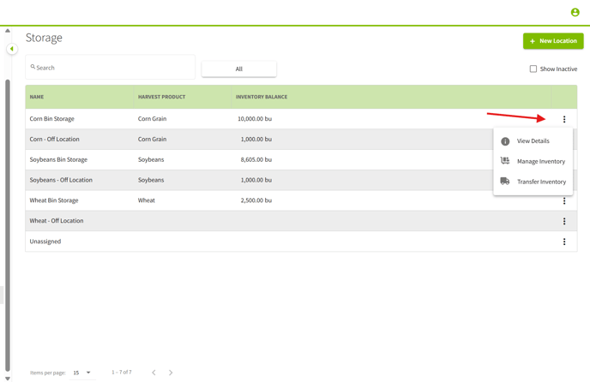Click the truck icon beside Transfer Inventory
This screenshot has height=382, width=590.
[505, 182]
